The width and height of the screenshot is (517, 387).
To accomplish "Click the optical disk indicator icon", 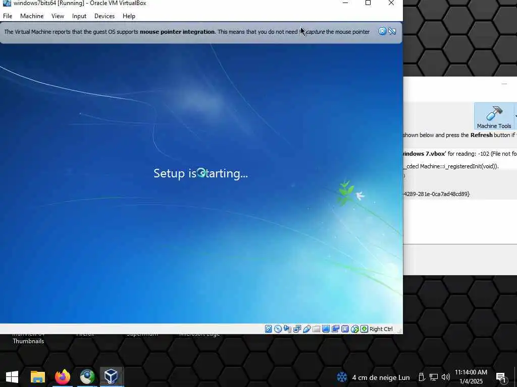I will coord(278,329).
